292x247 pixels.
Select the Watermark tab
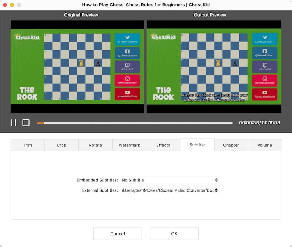pos(129,145)
